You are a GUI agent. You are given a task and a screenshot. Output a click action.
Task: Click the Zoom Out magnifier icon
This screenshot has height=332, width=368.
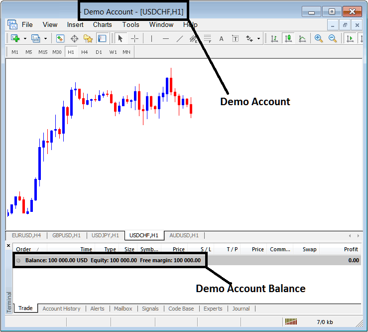[332, 38]
